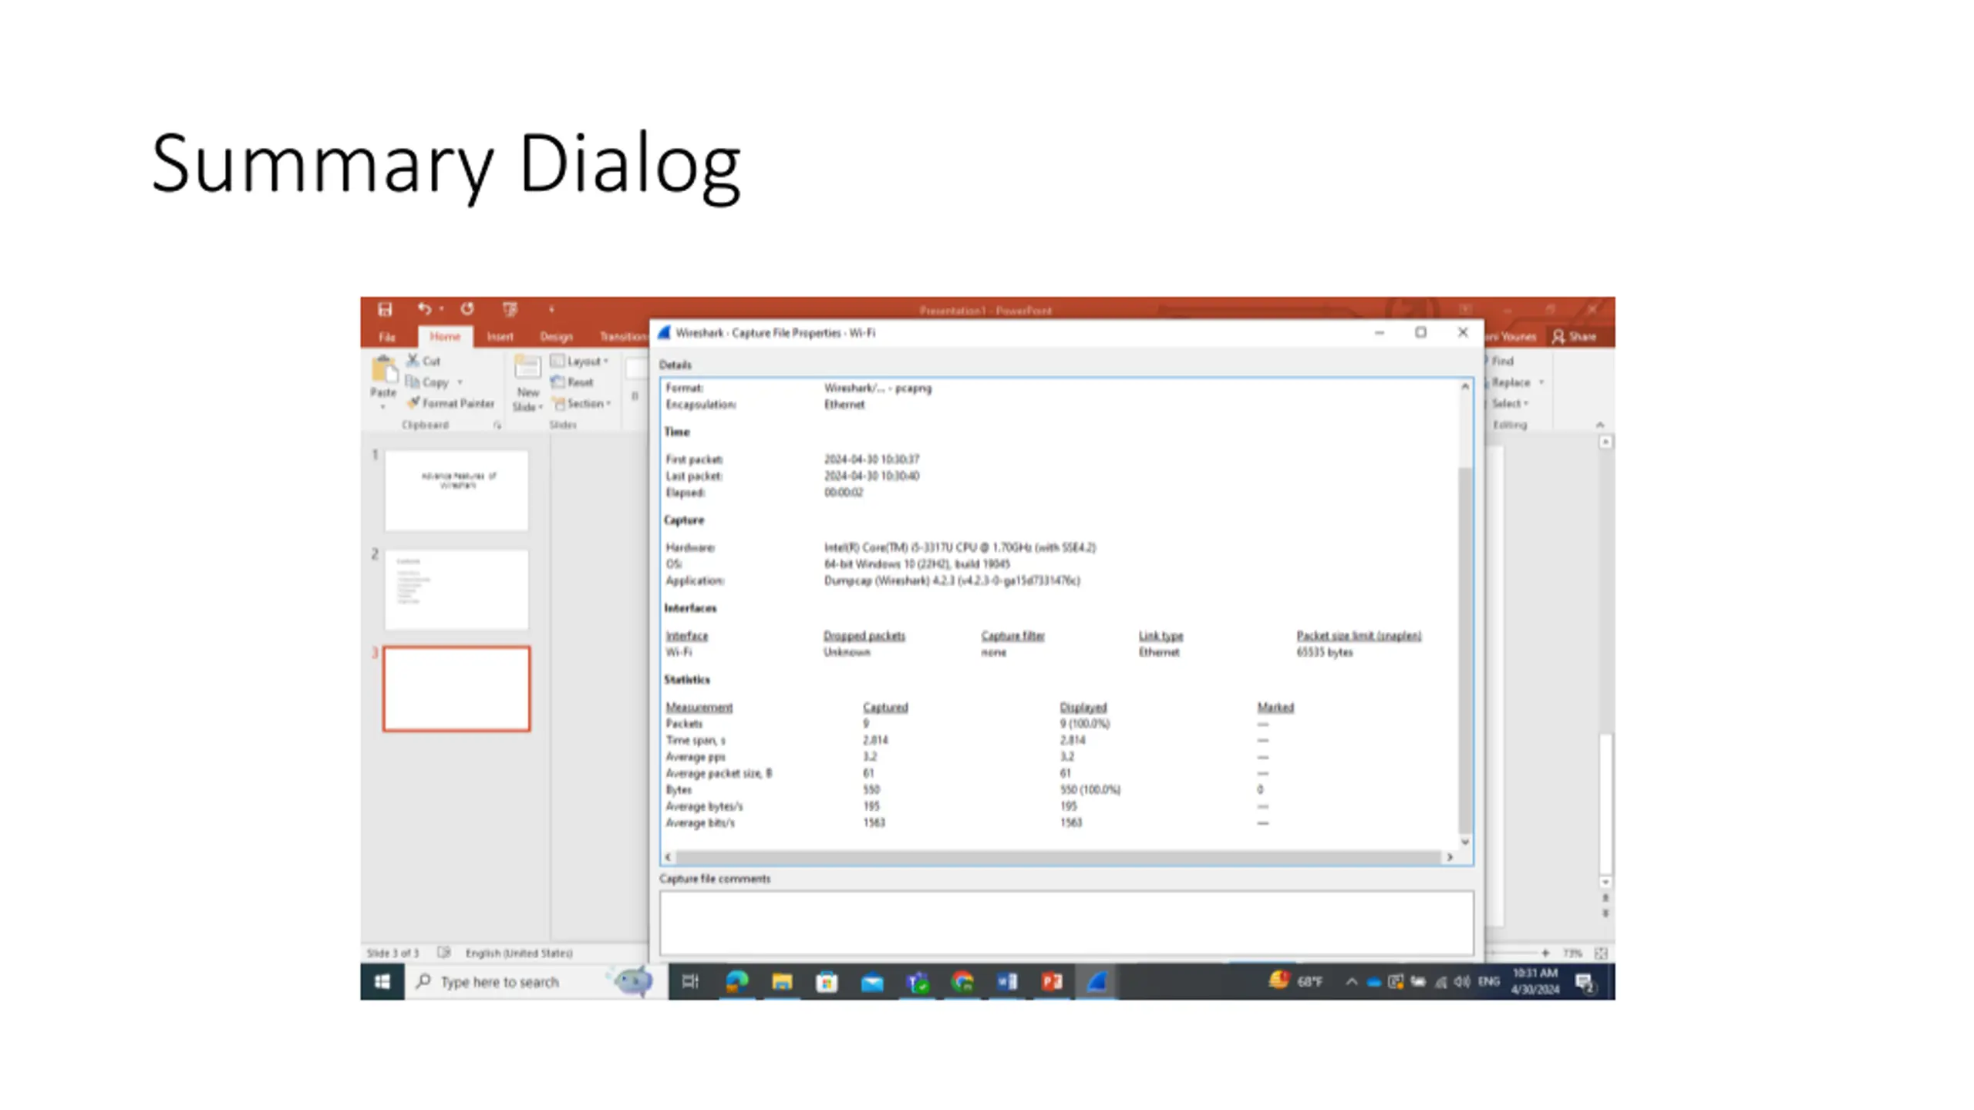The width and height of the screenshot is (1974, 1110).
Task: Open the Customize Quick Access Toolbar arrow
Action: 551,310
